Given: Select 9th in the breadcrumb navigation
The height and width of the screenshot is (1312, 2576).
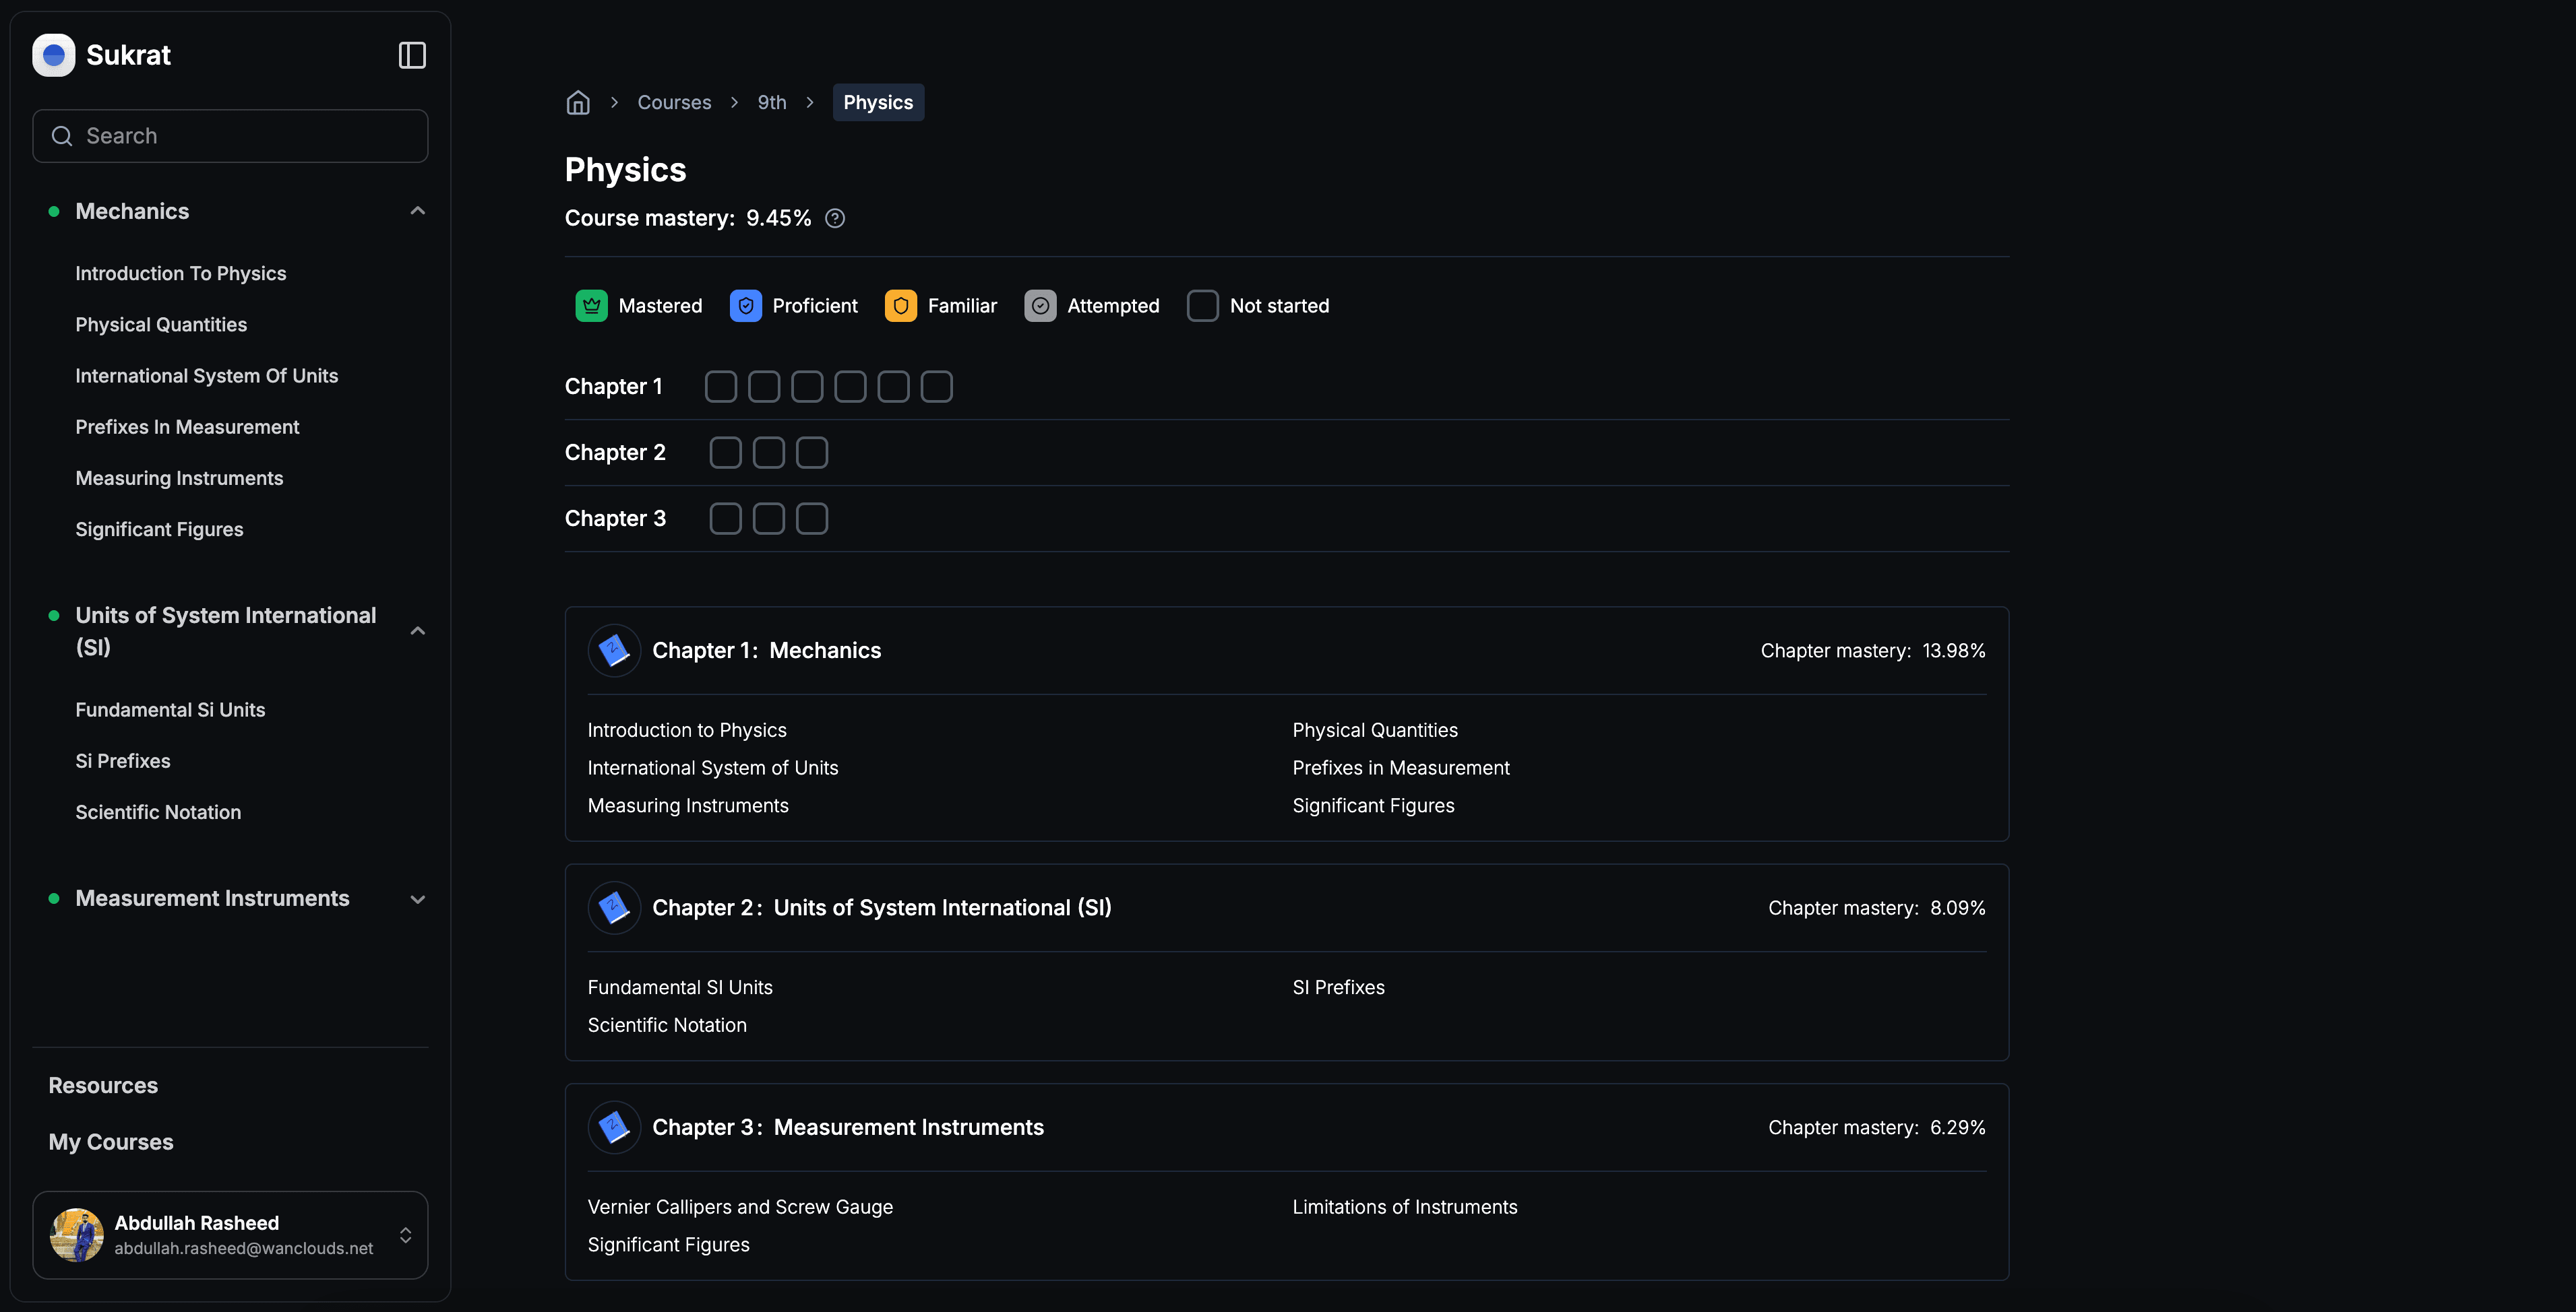Looking at the screenshot, I should [771, 102].
